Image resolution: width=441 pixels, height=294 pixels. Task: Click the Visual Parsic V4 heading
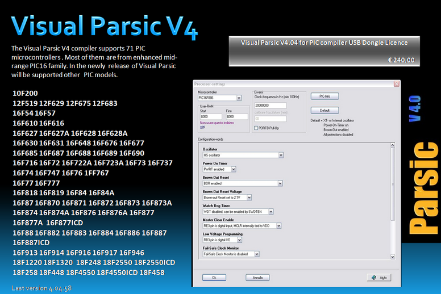pyautogui.click(x=105, y=27)
